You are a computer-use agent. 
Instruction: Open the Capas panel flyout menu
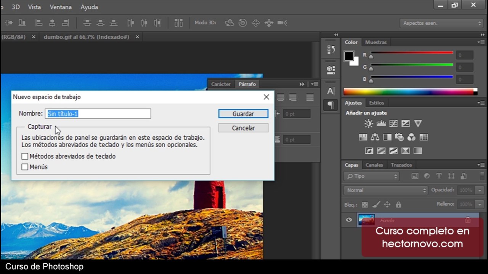pyautogui.click(x=481, y=165)
